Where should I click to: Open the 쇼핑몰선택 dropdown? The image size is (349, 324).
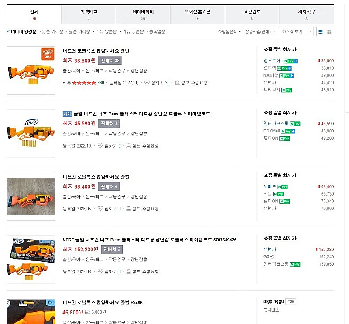230,31
